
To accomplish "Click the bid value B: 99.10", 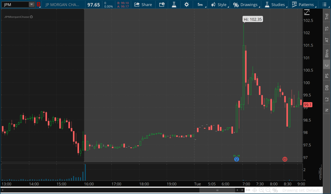I will tap(123, 3).
